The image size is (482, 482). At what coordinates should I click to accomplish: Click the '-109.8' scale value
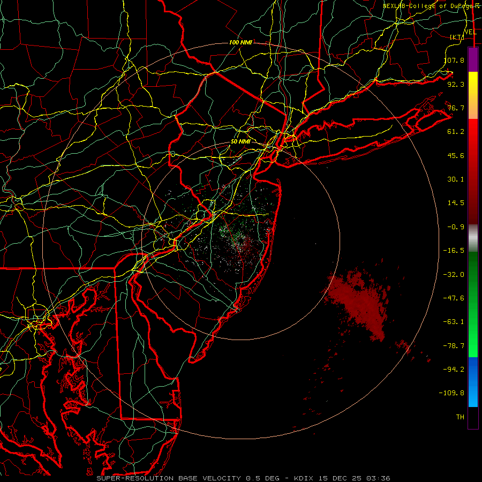pos(451,393)
